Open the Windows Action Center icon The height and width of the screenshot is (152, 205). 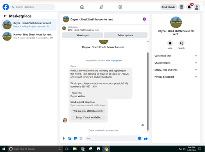(x=200, y=149)
